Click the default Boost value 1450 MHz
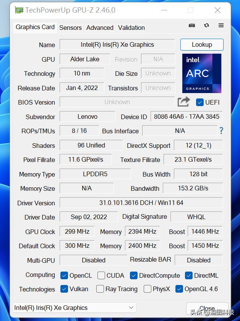 (x=205, y=246)
